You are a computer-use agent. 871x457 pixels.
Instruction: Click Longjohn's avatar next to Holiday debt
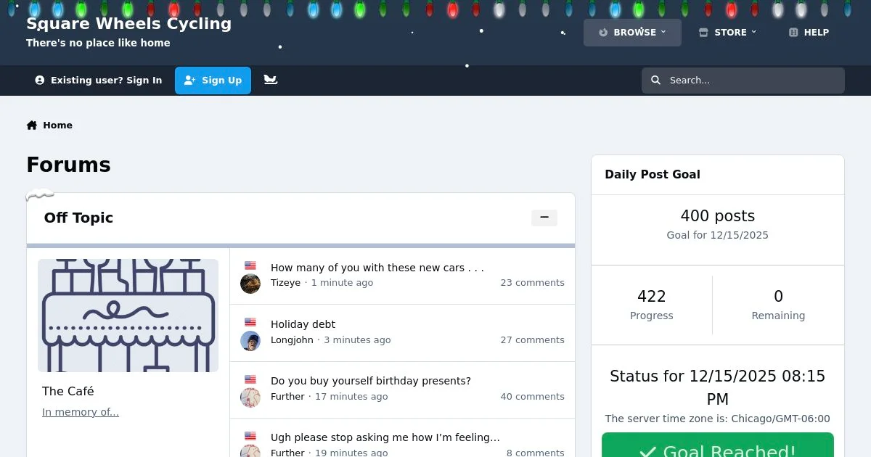click(x=250, y=341)
